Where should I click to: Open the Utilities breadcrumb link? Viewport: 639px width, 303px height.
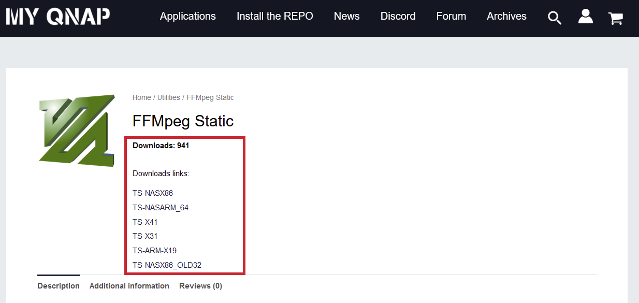(x=169, y=97)
